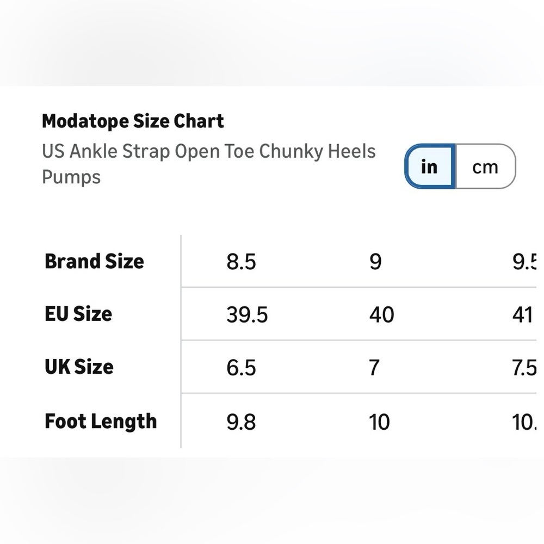This screenshot has width=544, height=544.
Task: Click EU size 40 value
Action: 382,314
